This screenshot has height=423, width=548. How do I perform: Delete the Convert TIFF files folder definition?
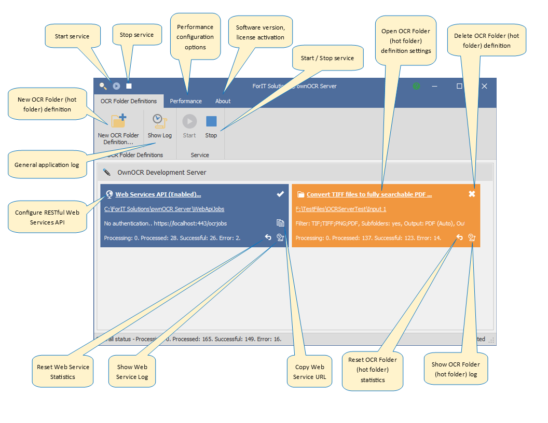pos(472,194)
